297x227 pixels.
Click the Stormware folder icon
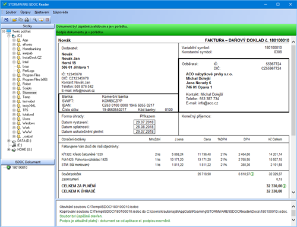[x=19, y=92]
